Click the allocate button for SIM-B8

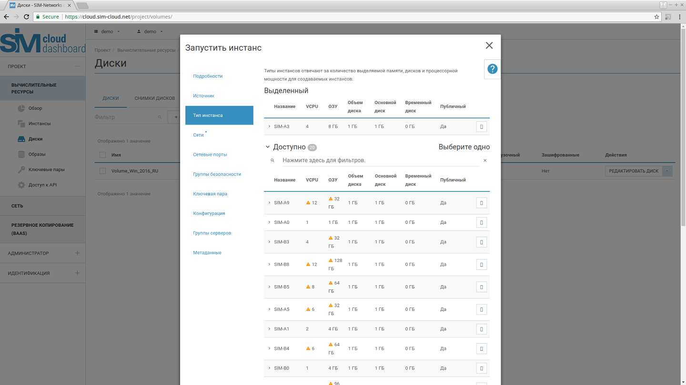coord(481,264)
